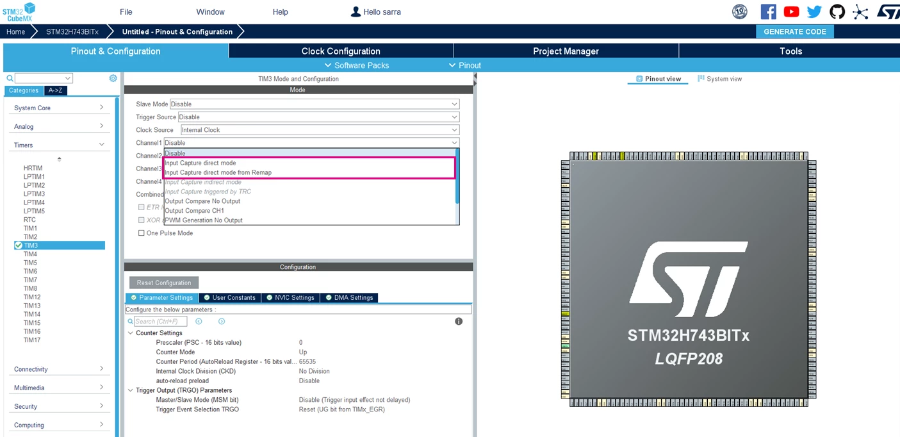Open the Software Packs dropdown menu
900x437 pixels.
coord(356,65)
